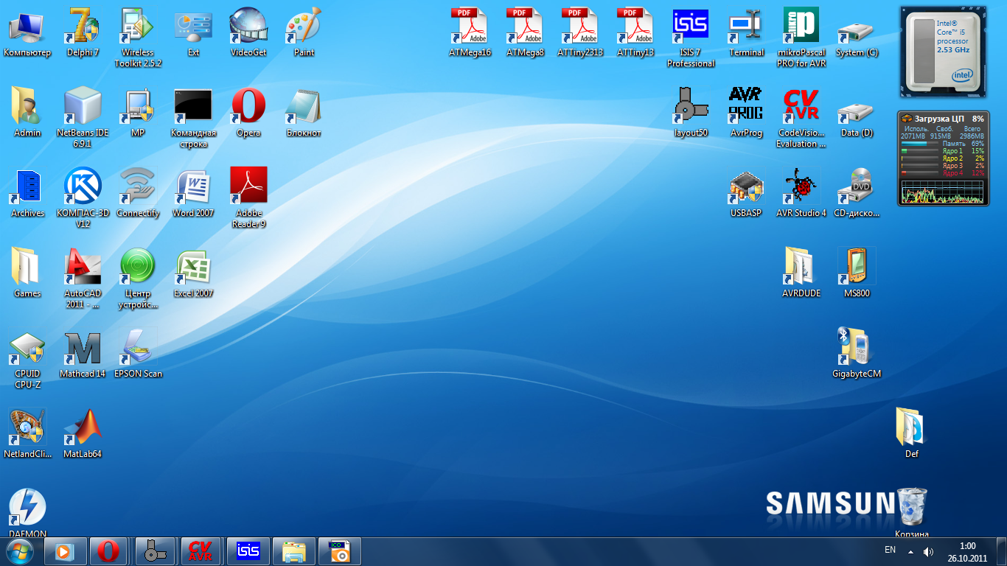Open the AVR Studio 4 ladybug icon
This screenshot has height=566, width=1007.
[x=801, y=189]
